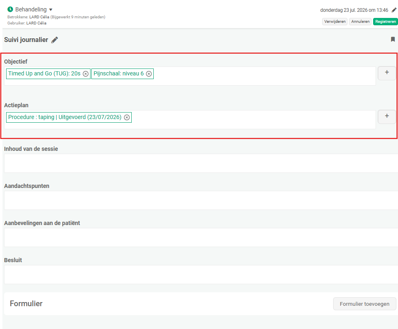Remove the Procedure taping tag
Viewport: 398px width, 329px height.
tap(127, 117)
